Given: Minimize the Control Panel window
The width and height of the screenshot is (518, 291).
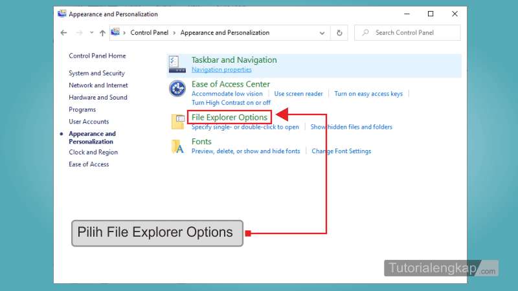Looking at the screenshot, I should tap(407, 14).
